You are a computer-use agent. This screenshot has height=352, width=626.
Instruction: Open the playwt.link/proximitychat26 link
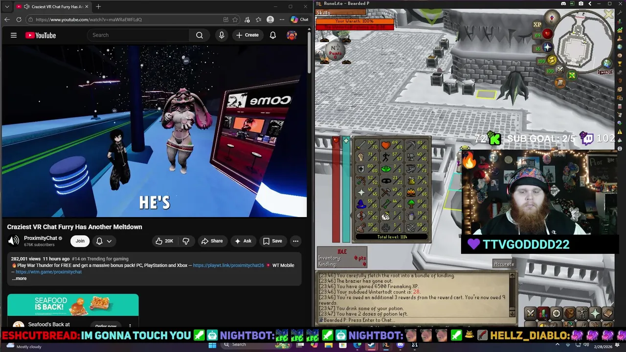[228, 265]
